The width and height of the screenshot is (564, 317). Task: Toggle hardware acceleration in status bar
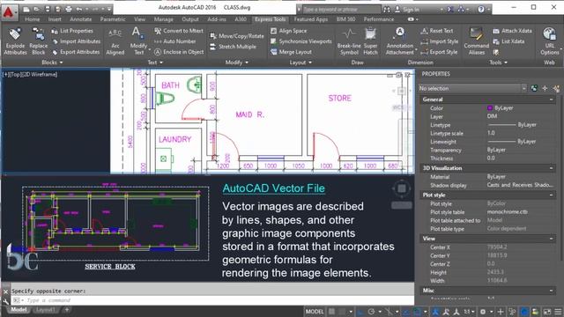525,312
